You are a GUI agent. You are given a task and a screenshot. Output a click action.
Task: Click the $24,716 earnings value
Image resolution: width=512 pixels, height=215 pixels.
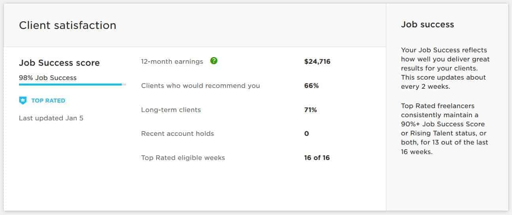[317, 61]
